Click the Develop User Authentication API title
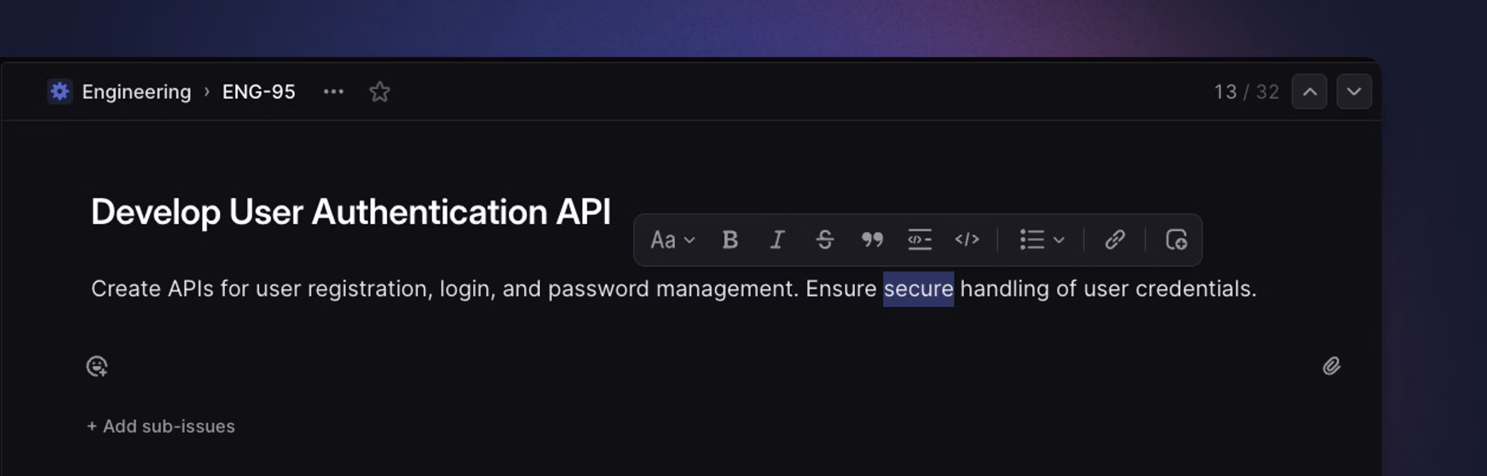1487x476 pixels. point(351,212)
